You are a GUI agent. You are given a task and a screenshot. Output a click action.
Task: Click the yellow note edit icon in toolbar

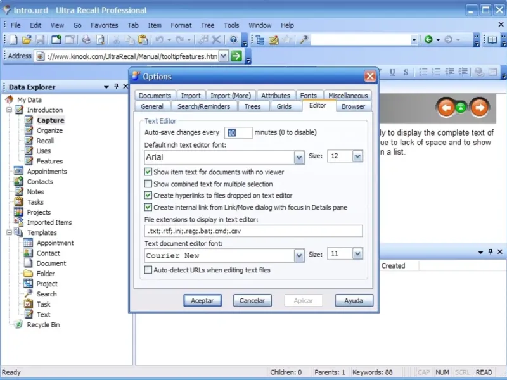click(x=273, y=40)
